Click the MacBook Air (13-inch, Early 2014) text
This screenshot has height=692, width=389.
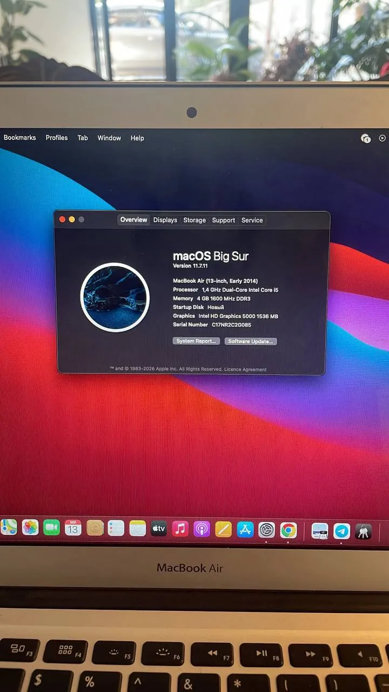tap(215, 281)
